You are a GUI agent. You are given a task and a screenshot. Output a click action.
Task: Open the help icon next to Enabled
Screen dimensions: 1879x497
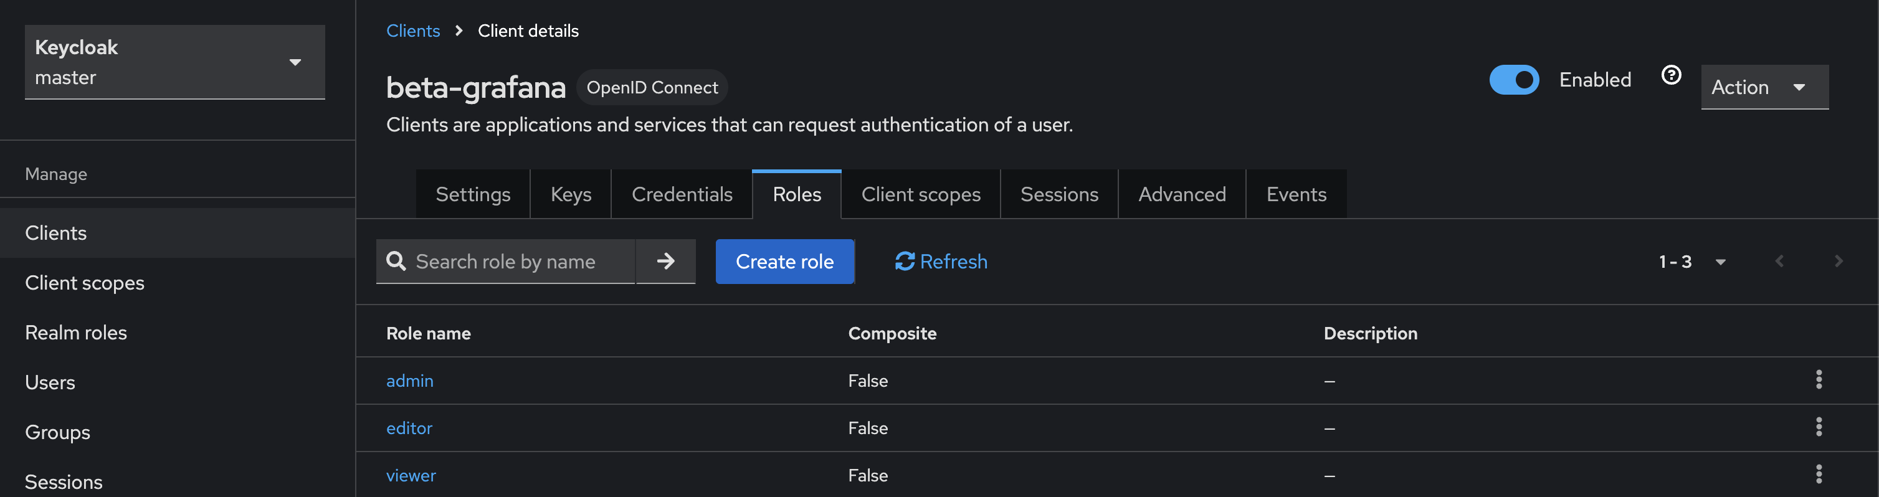[1671, 75]
